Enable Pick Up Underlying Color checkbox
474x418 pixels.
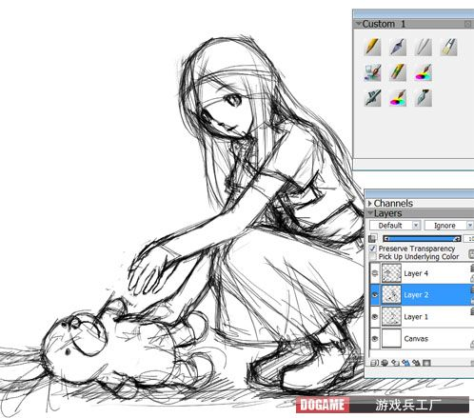pos(373,256)
